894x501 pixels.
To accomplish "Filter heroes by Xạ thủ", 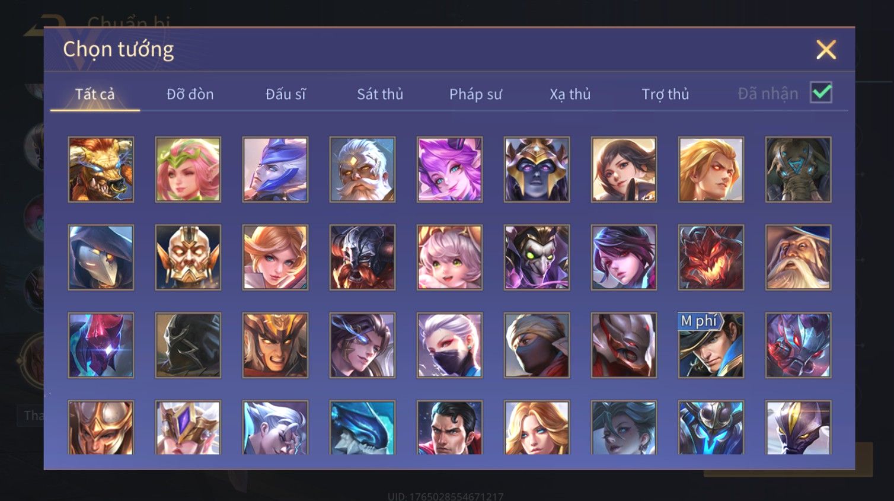I will (570, 94).
